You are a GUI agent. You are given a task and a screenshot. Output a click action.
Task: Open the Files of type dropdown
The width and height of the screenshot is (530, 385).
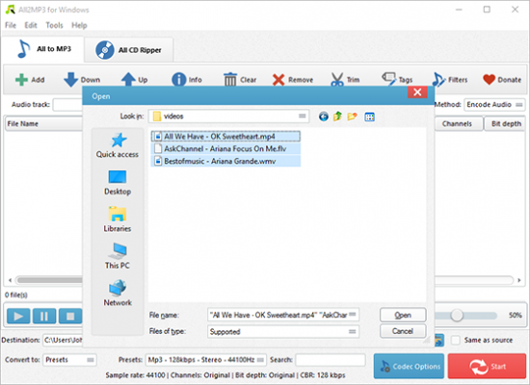(x=352, y=332)
